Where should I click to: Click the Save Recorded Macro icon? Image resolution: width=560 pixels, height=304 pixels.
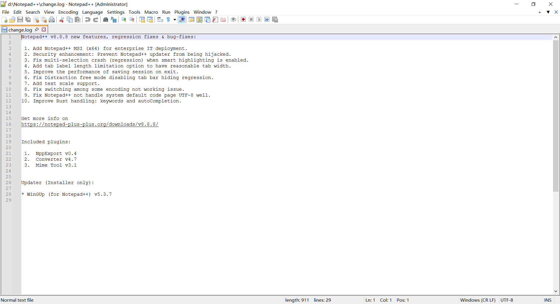(x=275, y=20)
